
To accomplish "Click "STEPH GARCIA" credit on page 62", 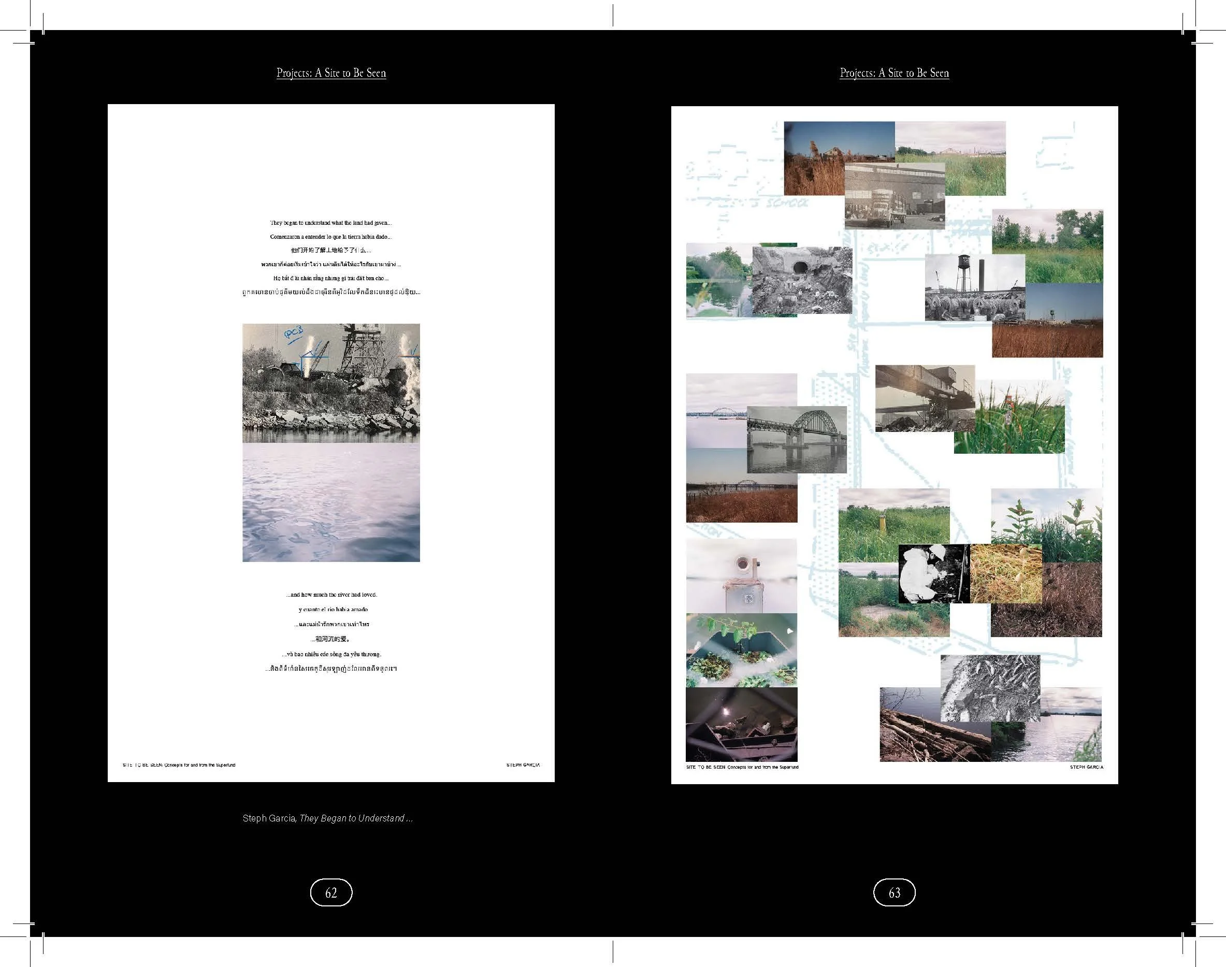I will click(x=523, y=765).
